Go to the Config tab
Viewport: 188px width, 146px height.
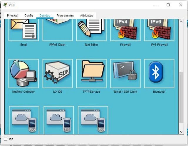[29, 16]
